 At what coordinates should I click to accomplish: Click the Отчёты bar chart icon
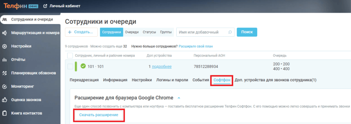coord(4,60)
